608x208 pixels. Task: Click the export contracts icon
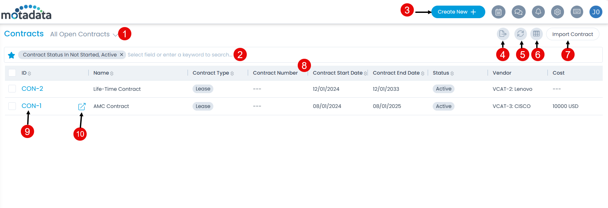(x=503, y=34)
